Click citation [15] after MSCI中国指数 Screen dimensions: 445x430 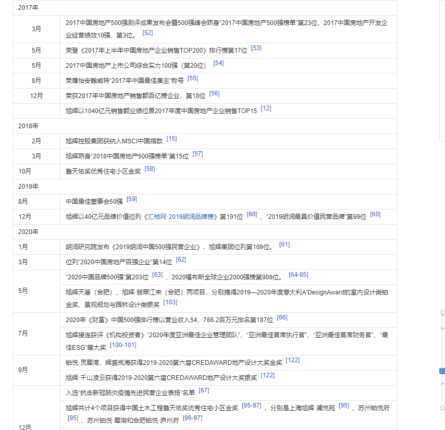tap(171, 139)
